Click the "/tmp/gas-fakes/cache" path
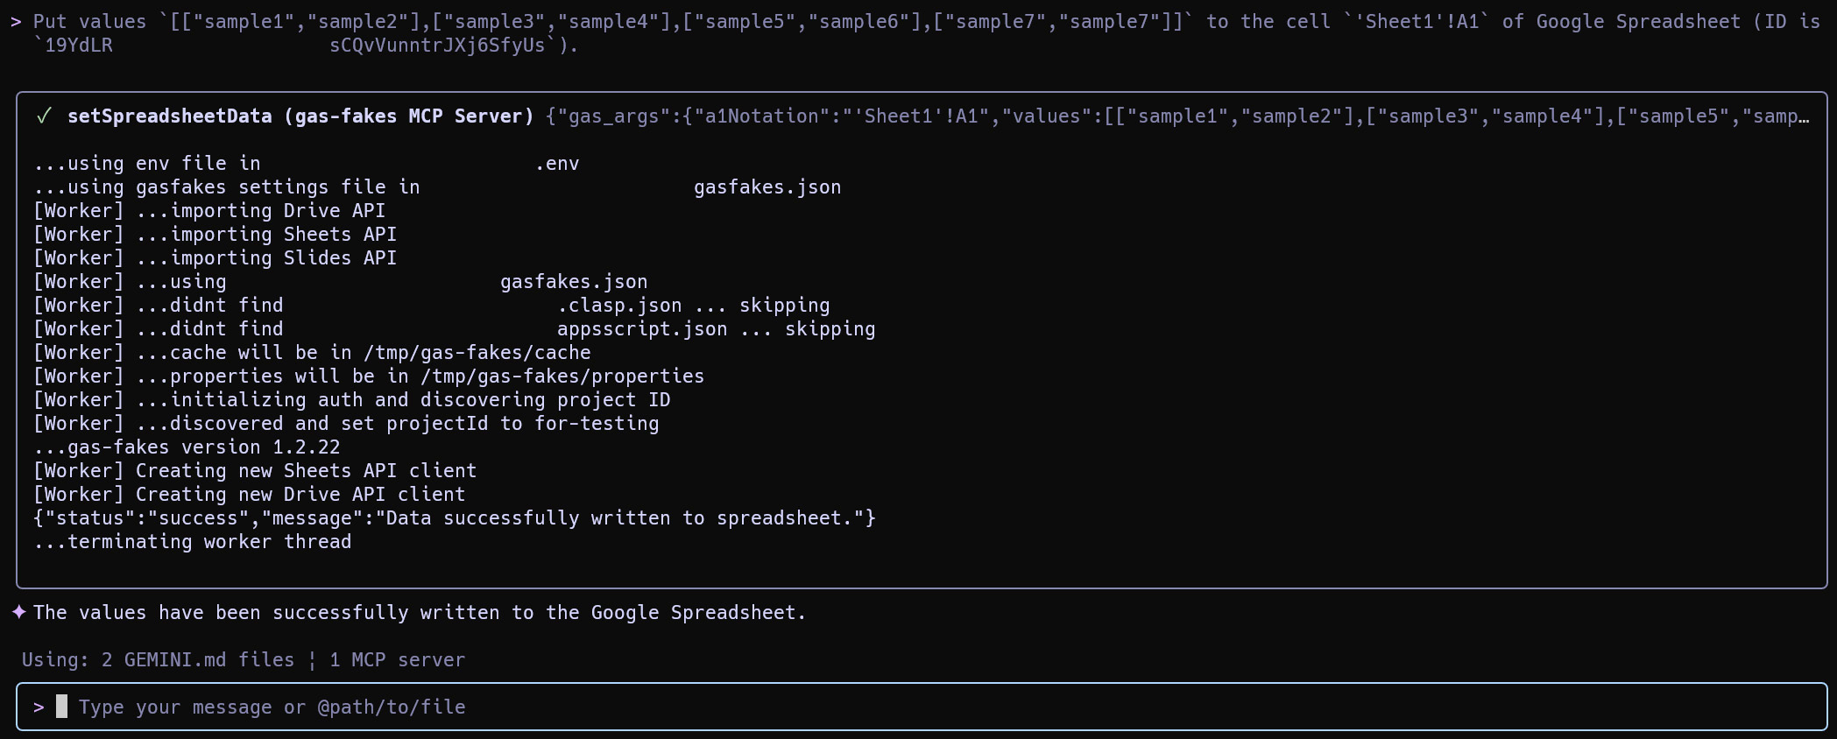The width and height of the screenshot is (1837, 739). [x=477, y=353]
